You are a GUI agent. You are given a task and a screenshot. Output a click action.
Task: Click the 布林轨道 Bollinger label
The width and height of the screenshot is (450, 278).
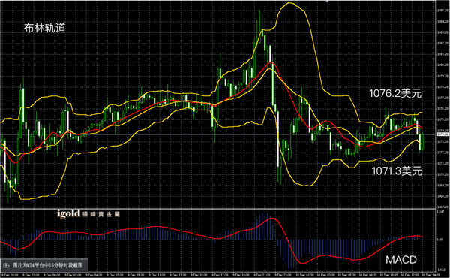click(x=45, y=28)
